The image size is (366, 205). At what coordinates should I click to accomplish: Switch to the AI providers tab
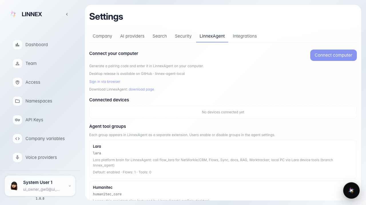(x=132, y=36)
